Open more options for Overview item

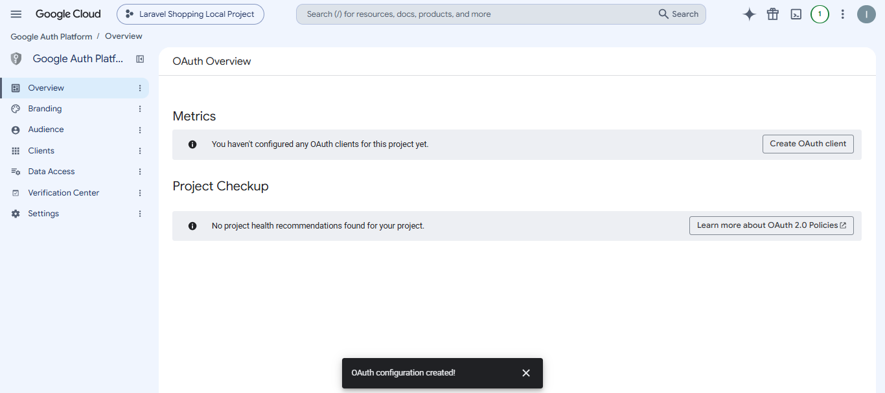(x=140, y=88)
